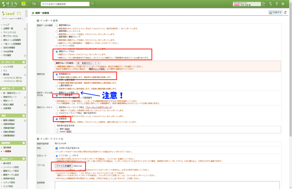Click the truck icon in the top bar
This screenshot has height=189, width=292.
point(34,4)
